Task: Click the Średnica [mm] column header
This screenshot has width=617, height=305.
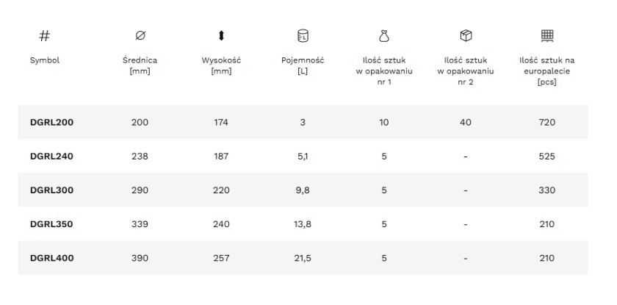Action: 140,65
